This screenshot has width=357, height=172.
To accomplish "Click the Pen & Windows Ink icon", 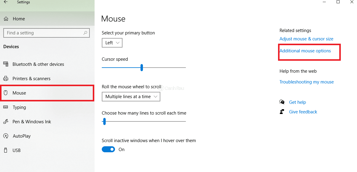I will point(6,122).
